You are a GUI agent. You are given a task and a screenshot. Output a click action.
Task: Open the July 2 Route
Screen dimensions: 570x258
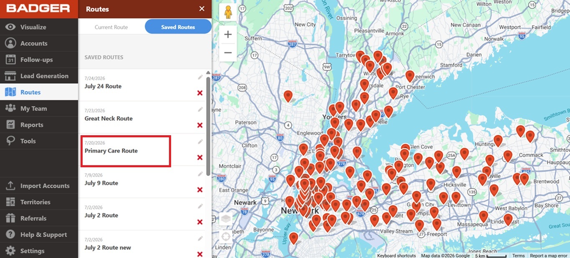(101, 215)
